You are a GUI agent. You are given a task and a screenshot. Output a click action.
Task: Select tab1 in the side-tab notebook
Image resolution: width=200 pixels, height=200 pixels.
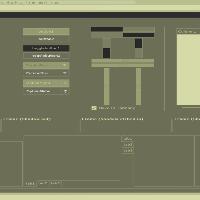coord(128,138)
